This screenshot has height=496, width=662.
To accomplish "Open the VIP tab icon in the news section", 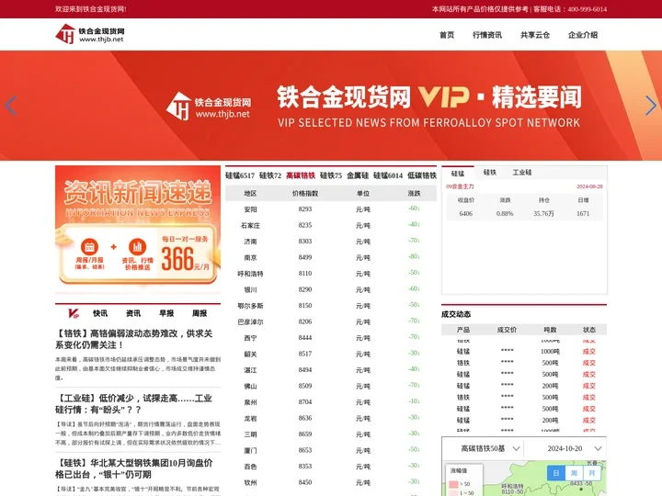I will click(74, 313).
